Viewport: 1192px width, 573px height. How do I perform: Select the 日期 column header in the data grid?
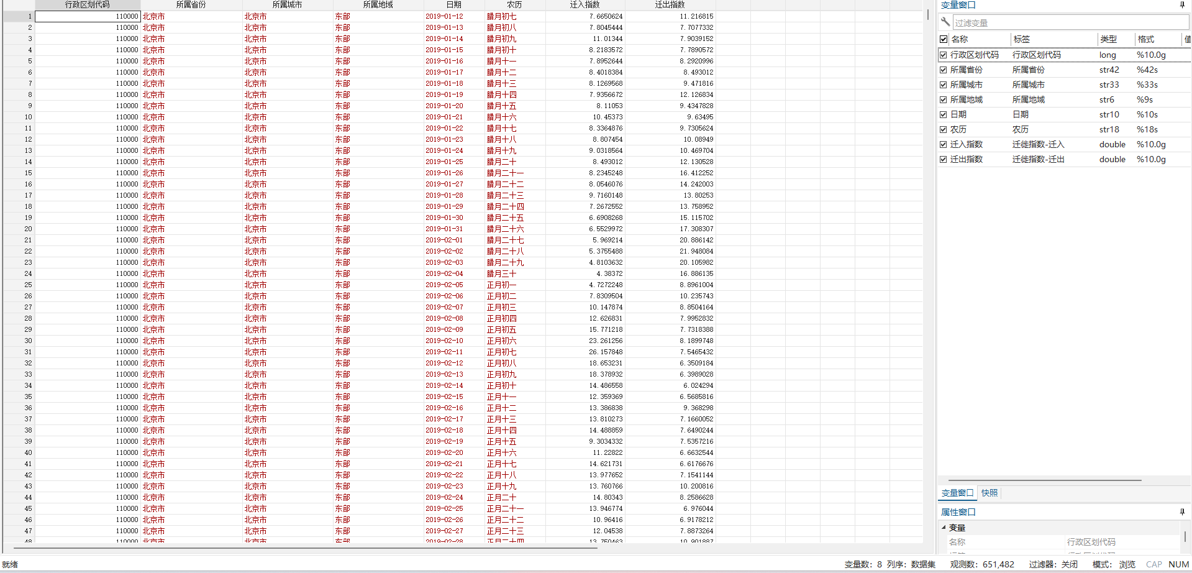pos(453,5)
